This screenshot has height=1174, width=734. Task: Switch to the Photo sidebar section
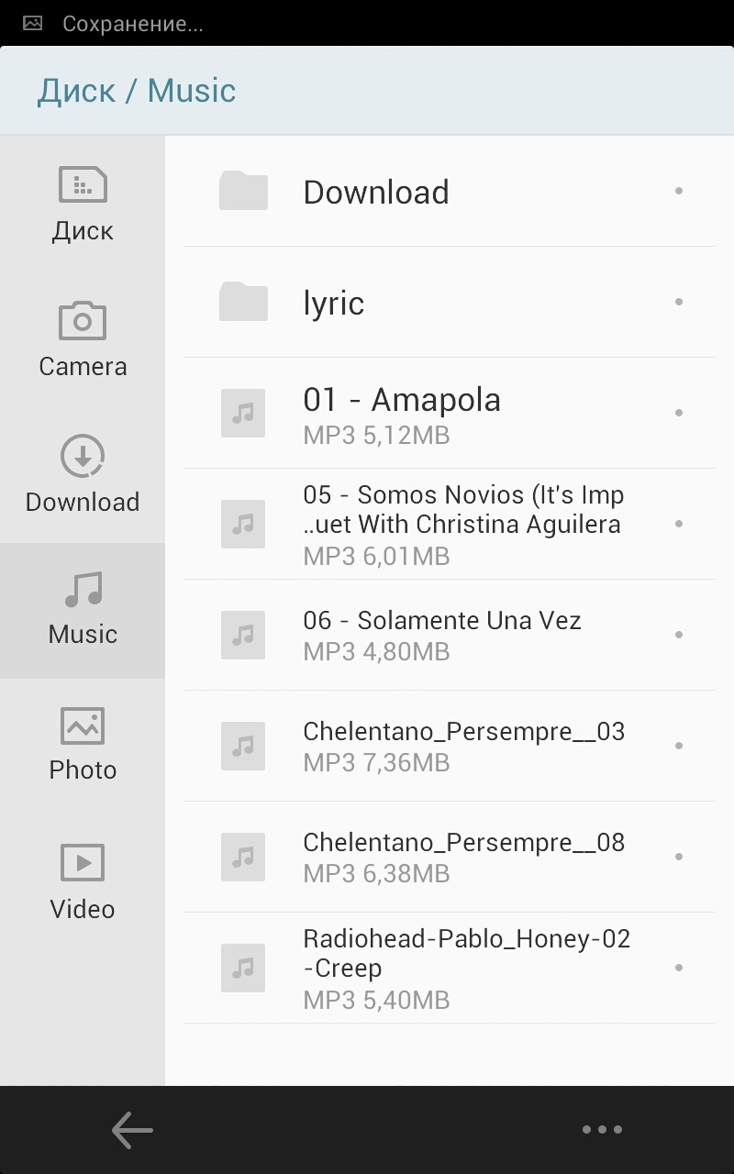83,745
